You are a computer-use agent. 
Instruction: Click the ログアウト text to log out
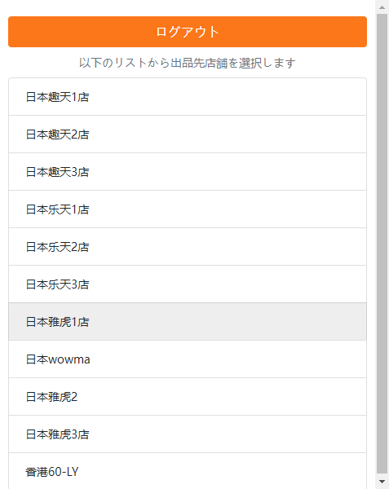(x=188, y=32)
